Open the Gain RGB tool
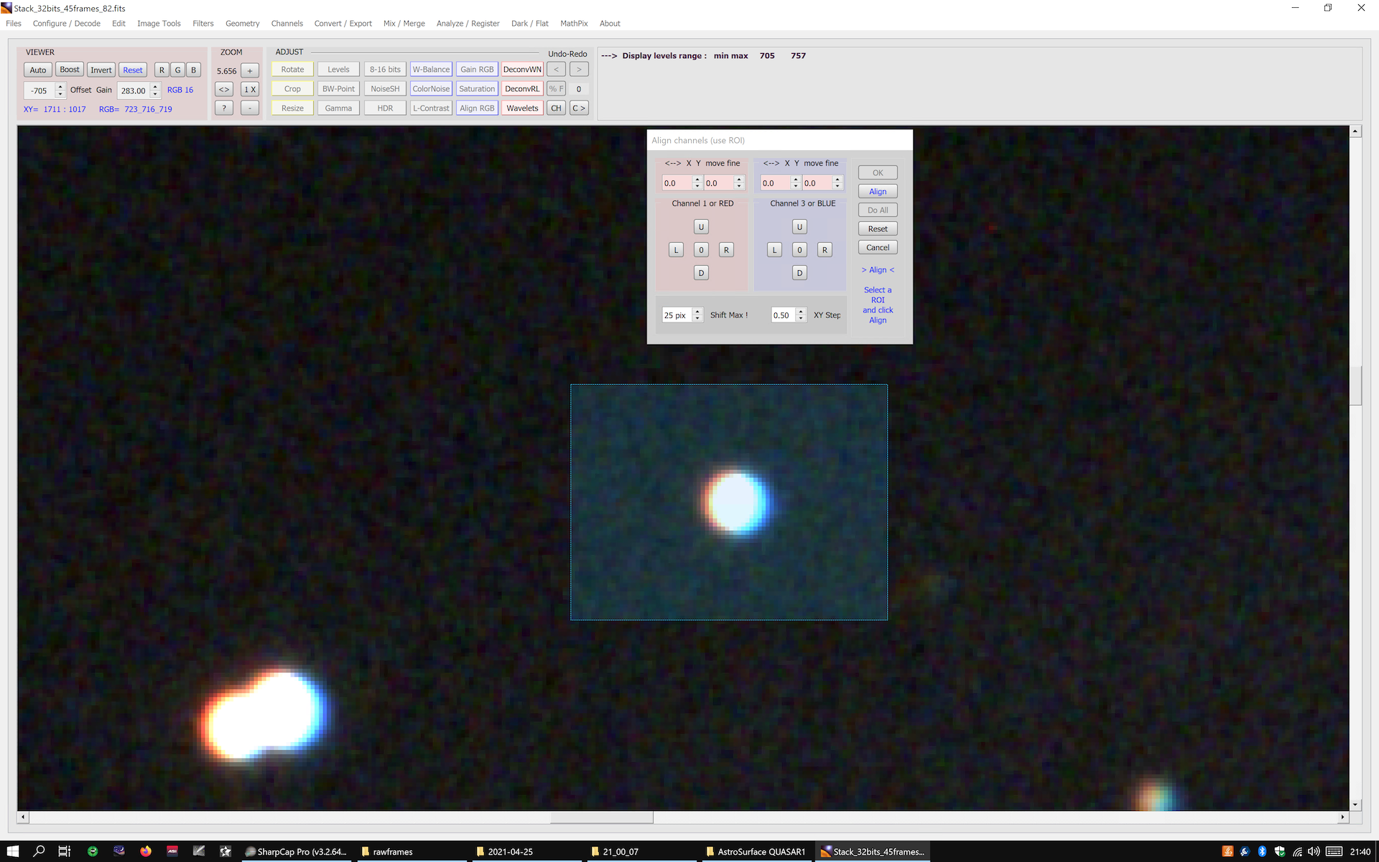Image resolution: width=1379 pixels, height=862 pixels. 477,70
